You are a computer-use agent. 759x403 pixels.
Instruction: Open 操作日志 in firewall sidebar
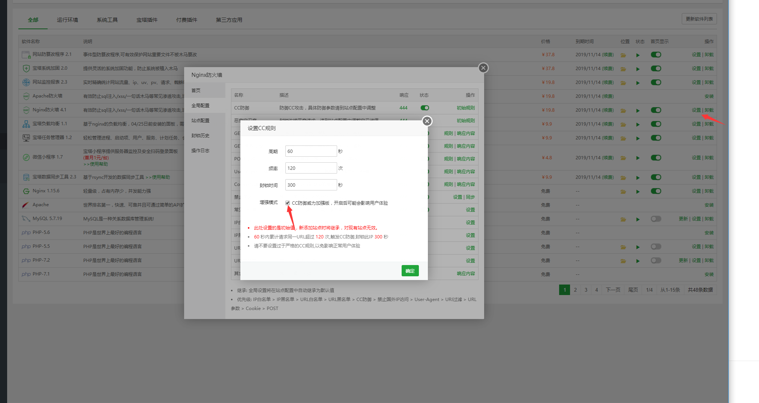point(205,151)
